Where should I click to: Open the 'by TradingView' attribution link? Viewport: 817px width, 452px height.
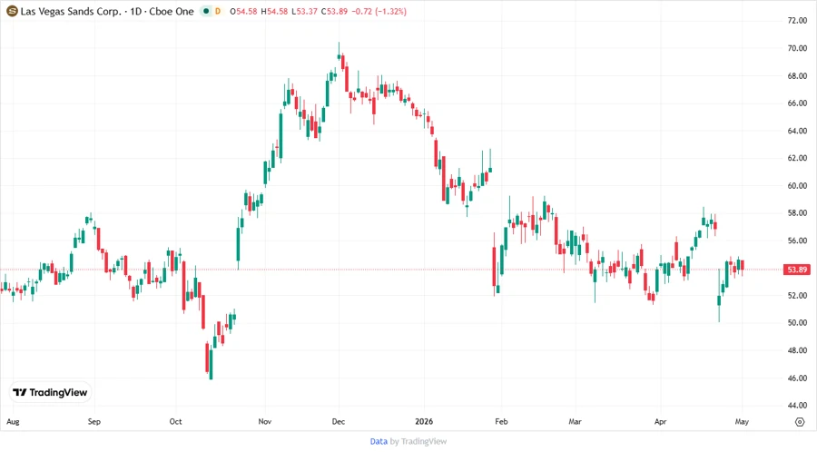pyautogui.click(x=418, y=441)
